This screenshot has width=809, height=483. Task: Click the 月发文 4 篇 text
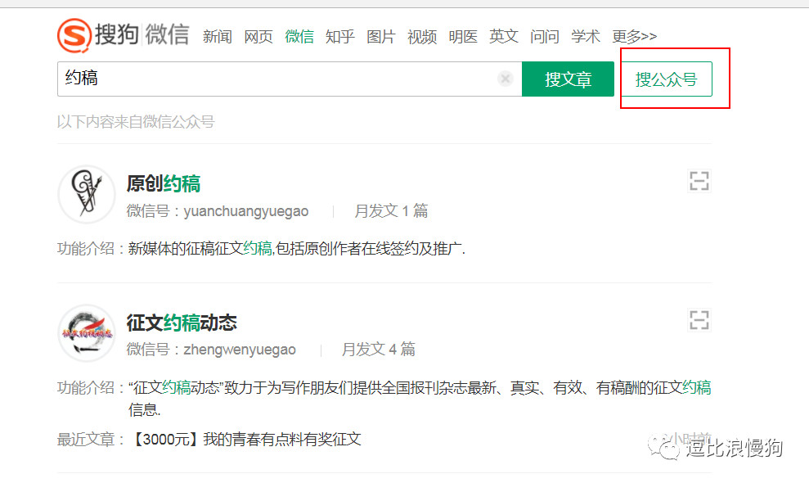pyautogui.click(x=379, y=350)
